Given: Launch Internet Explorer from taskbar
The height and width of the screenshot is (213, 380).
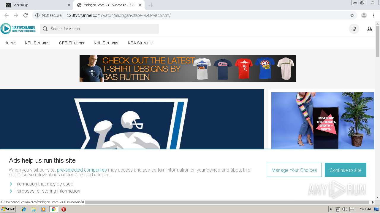Looking at the screenshot, I should [x=24, y=209].
